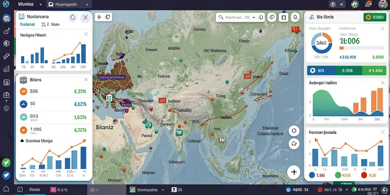Screen dimensions: 390x195
Task: Click the user profile button on the map toolbar
Action: tap(295, 18)
